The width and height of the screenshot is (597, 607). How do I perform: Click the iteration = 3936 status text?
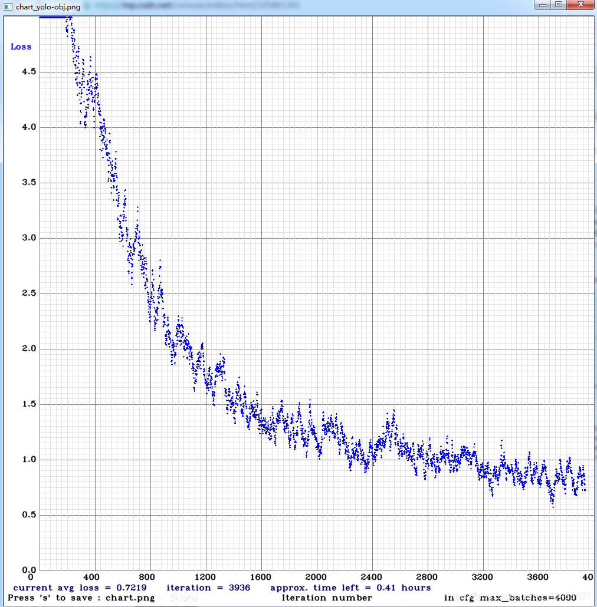(x=208, y=588)
